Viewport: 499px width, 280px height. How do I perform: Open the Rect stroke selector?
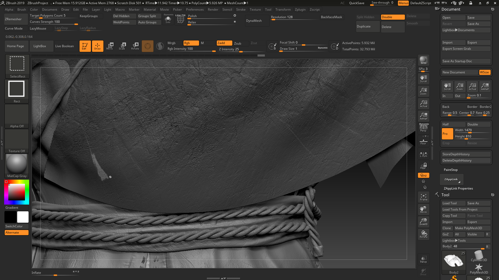point(17,91)
